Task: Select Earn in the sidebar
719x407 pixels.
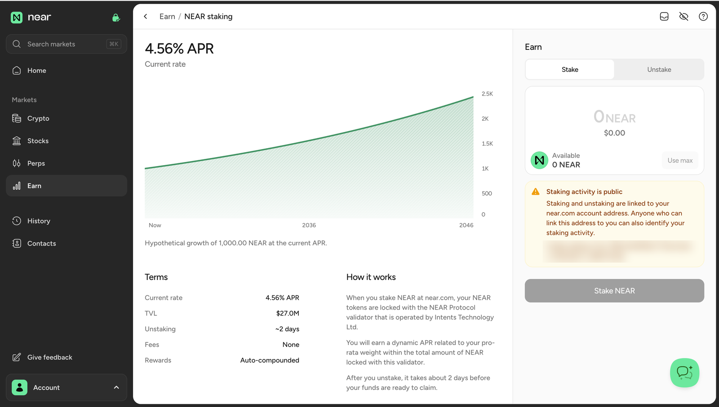Action: click(x=67, y=186)
